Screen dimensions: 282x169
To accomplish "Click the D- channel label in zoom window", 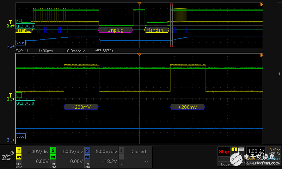I will coord(19,95).
